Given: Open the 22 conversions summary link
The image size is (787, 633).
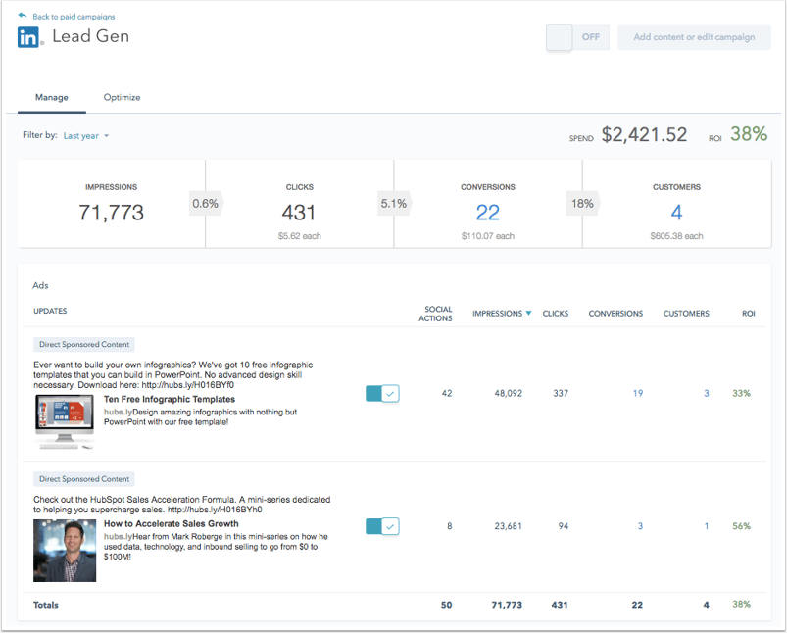Looking at the screenshot, I should point(487,212).
